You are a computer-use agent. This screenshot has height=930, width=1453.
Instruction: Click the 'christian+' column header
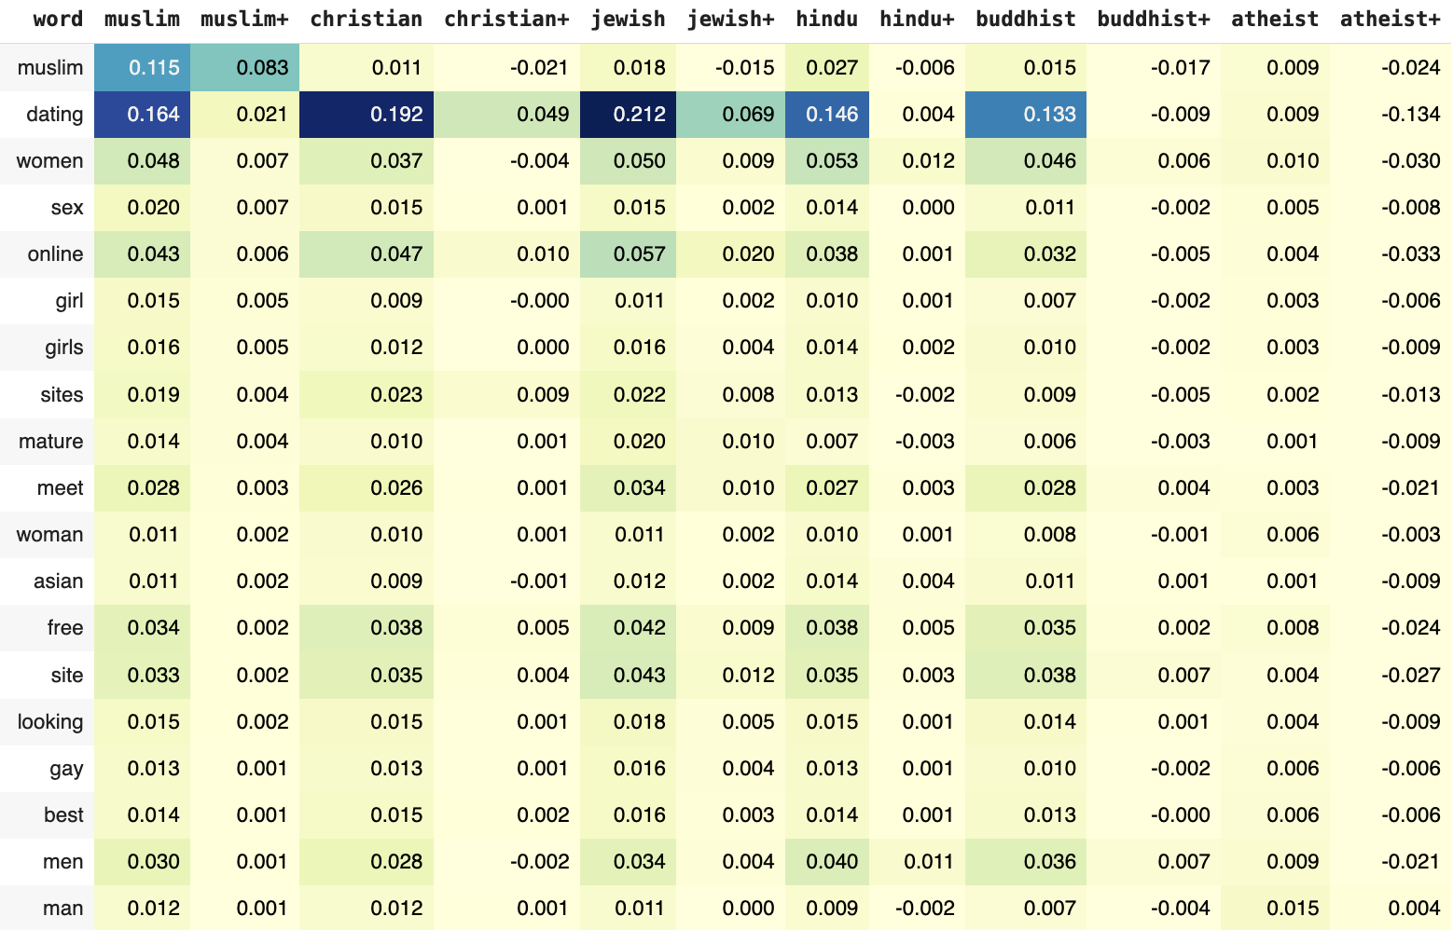[506, 20]
